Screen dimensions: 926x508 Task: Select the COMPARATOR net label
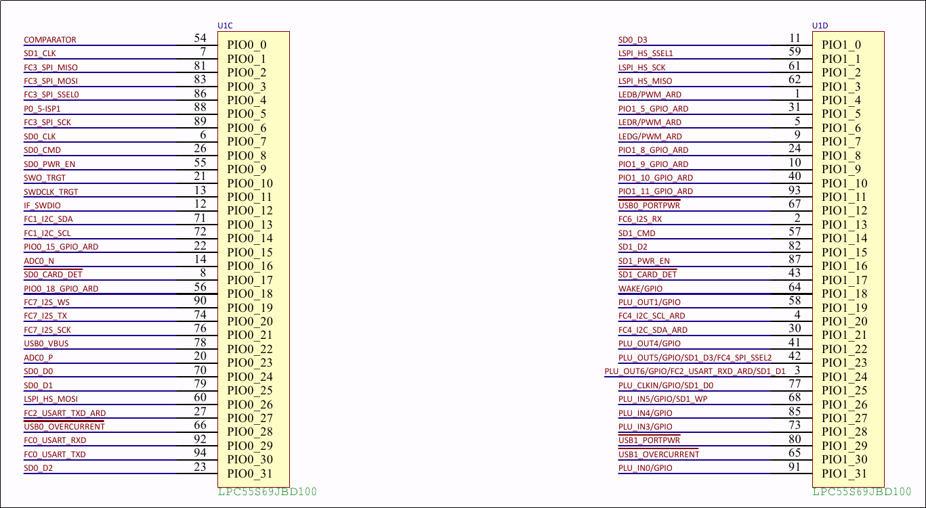pos(50,40)
